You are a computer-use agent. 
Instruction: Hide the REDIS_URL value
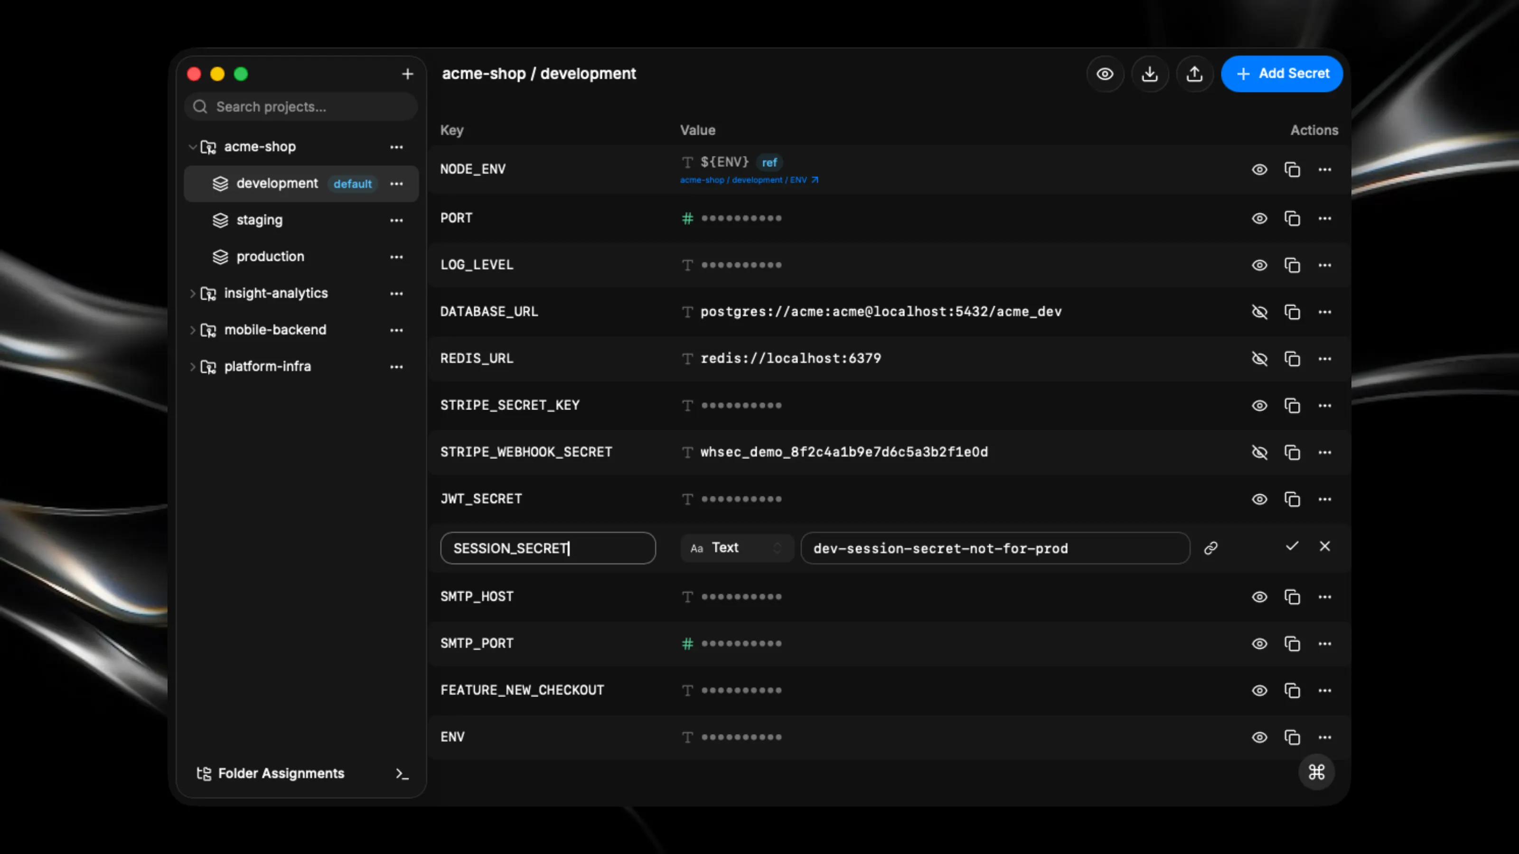coord(1259,359)
